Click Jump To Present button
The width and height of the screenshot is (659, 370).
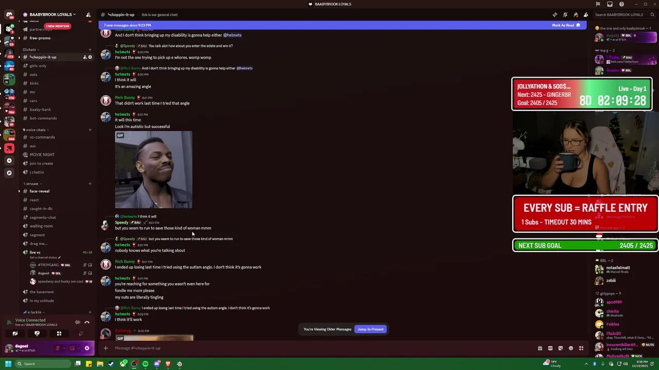point(371,329)
